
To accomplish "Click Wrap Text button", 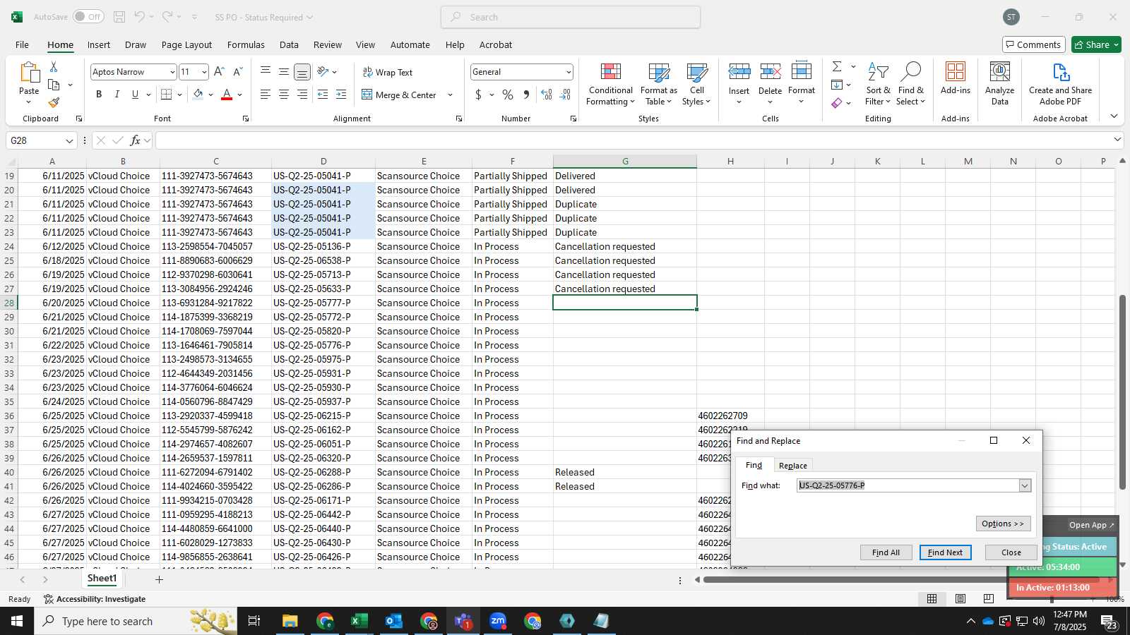I will [388, 72].
